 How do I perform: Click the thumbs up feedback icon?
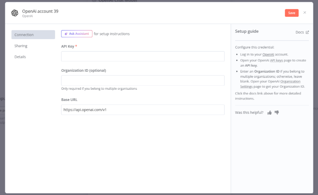[269, 113]
